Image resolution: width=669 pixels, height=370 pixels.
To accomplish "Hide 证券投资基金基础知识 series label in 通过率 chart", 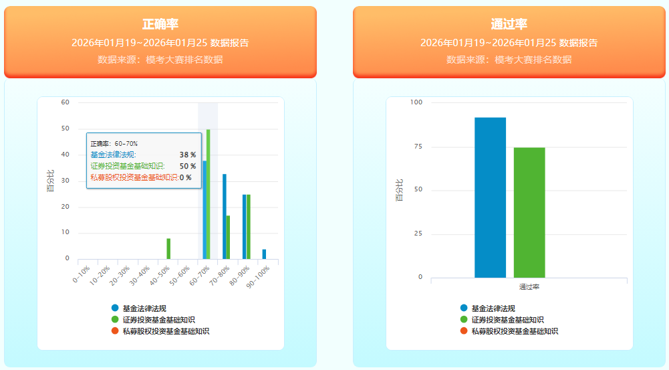I will 507,320.
